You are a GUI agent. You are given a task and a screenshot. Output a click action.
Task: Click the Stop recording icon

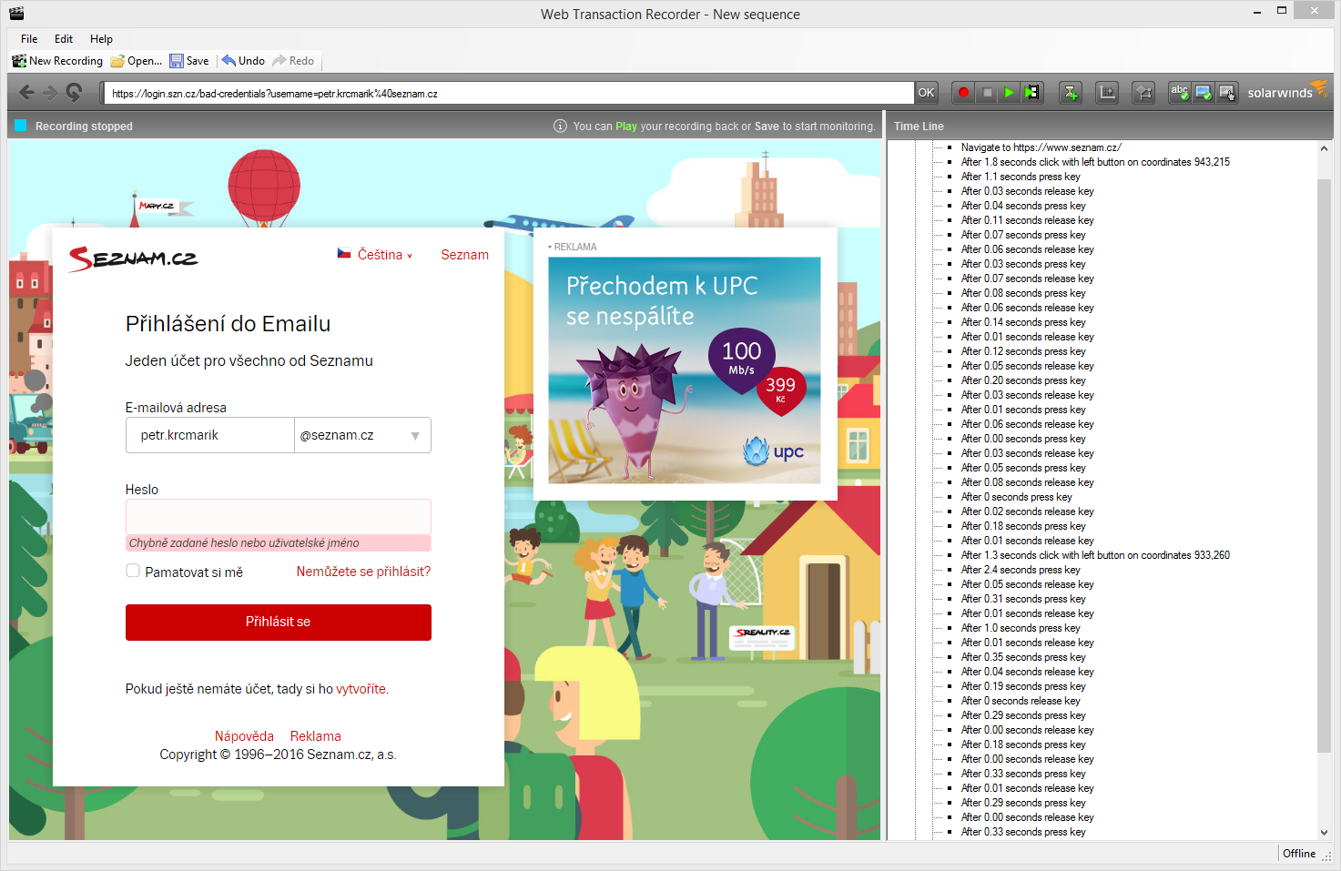coord(987,92)
